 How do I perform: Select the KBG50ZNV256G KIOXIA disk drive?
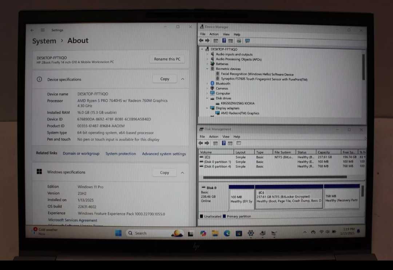[238, 103]
